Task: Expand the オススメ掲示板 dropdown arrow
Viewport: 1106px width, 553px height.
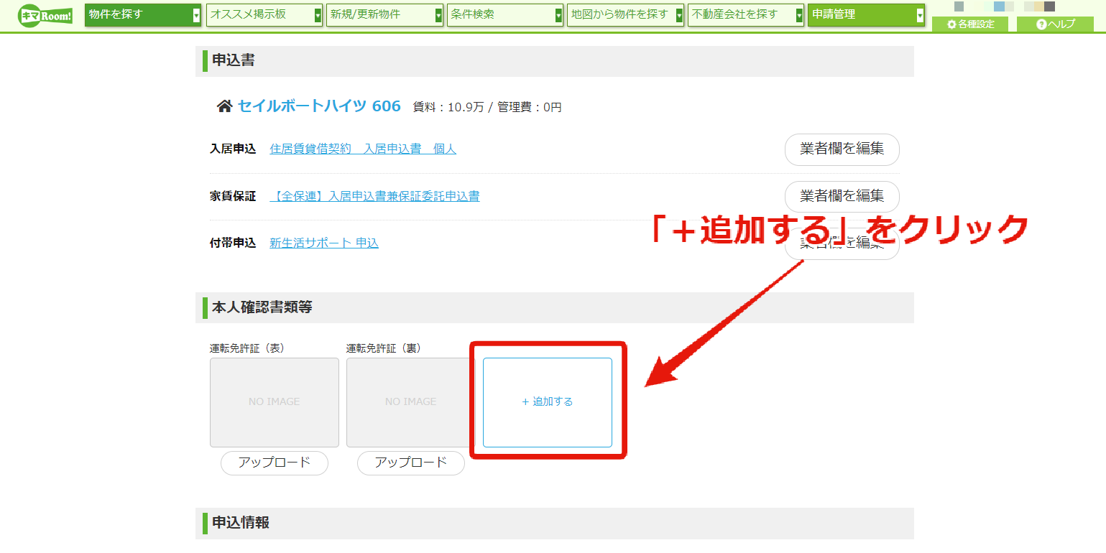Action: pos(318,15)
